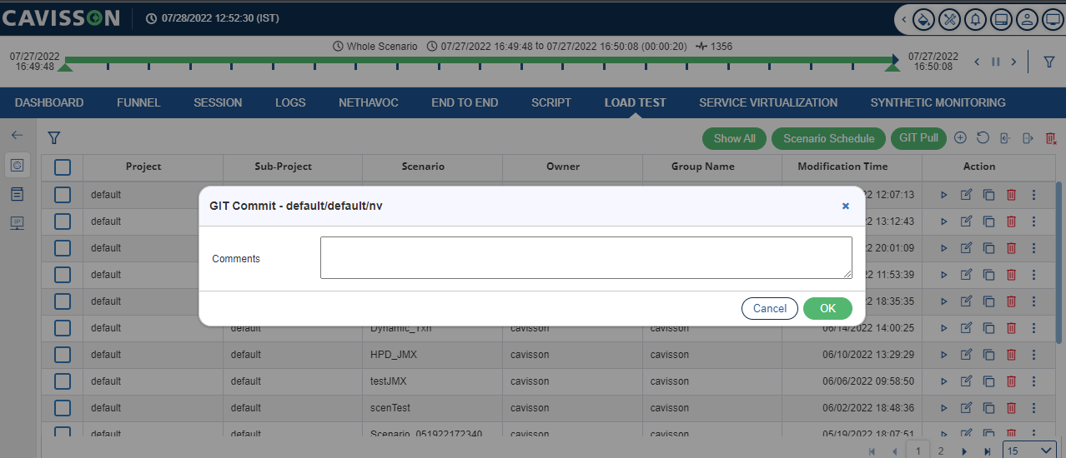The height and width of the screenshot is (458, 1066).
Task: Delete the Dynamic_Txn scenario
Action: pos(1011,328)
